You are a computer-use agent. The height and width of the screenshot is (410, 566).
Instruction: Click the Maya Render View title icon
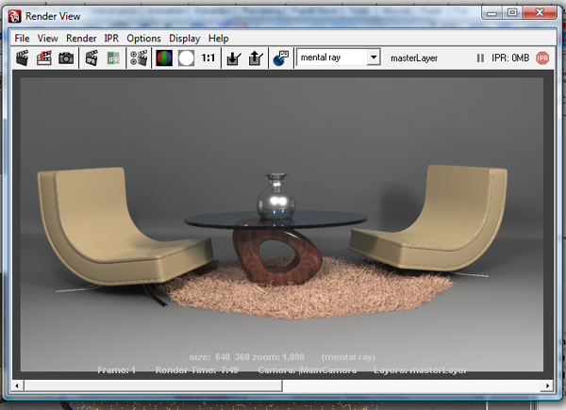pos(14,16)
